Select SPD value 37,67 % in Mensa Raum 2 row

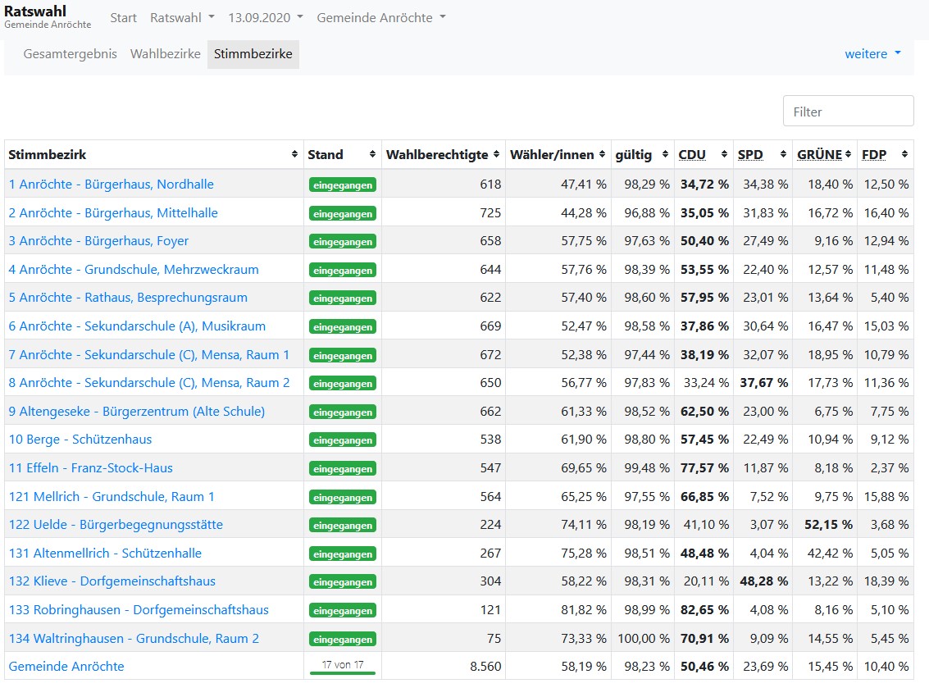(763, 383)
